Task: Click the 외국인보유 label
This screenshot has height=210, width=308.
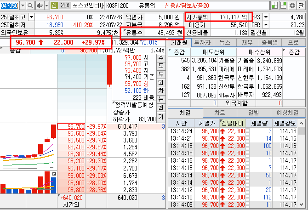Action: (x=15, y=33)
